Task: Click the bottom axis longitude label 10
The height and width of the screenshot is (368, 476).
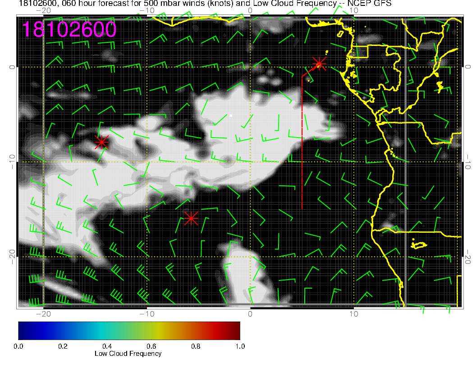Action: coord(353,313)
